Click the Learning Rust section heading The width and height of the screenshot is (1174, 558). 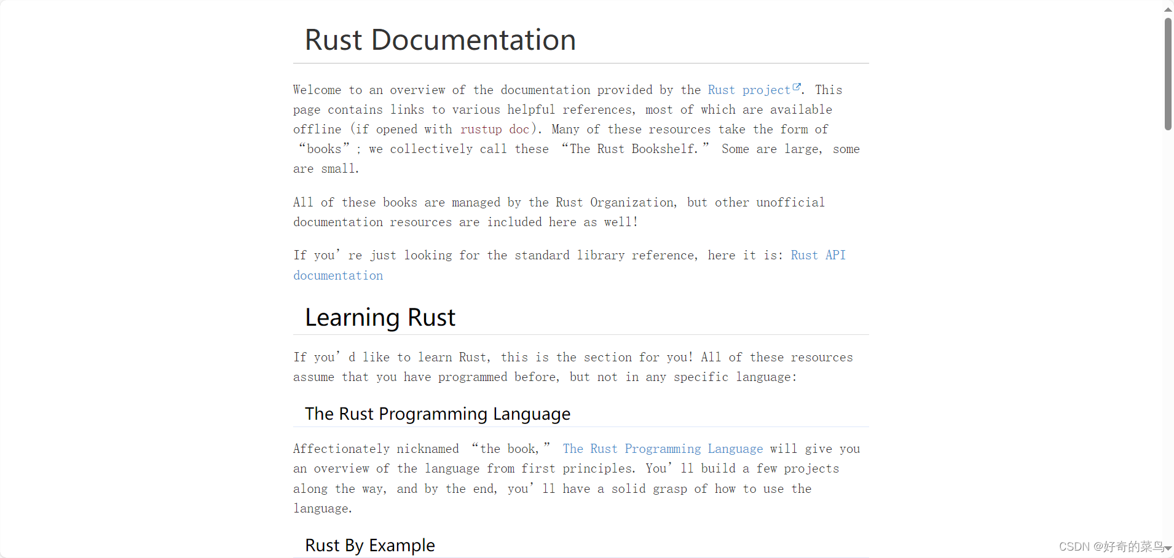379,317
